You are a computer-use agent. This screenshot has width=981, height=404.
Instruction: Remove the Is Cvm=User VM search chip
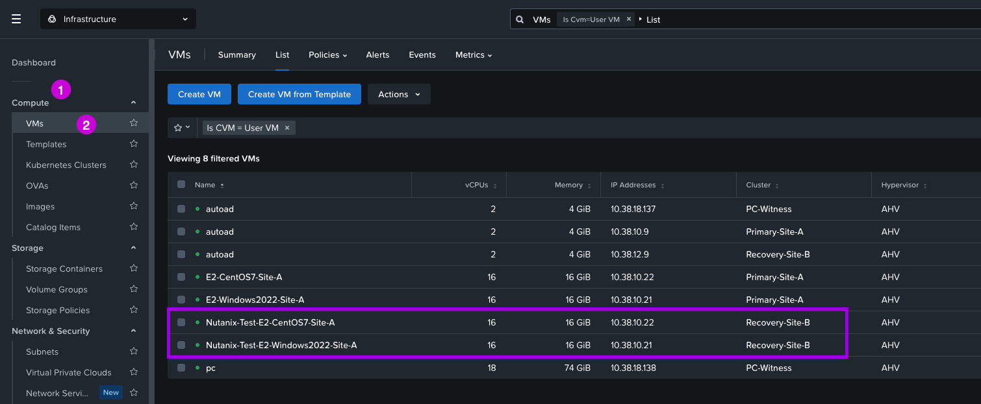click(x=628, y=19)
